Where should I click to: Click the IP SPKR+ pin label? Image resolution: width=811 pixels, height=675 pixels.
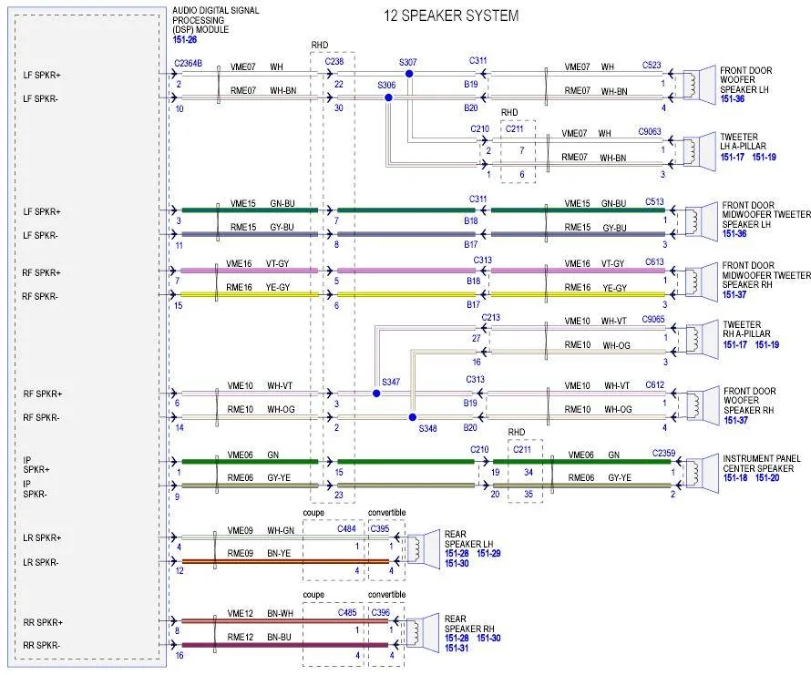pyautogui.click(x=36, y=465)
